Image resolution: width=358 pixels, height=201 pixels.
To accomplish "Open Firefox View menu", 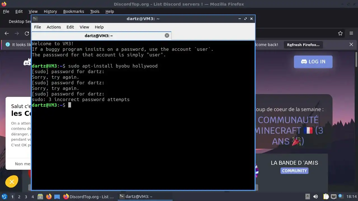I will pyautogui.click(x=33, y=11).
